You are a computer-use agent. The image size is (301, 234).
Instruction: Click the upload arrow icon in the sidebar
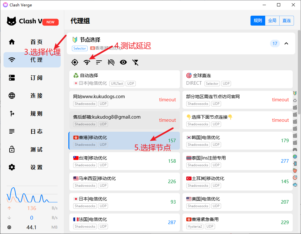9,208
